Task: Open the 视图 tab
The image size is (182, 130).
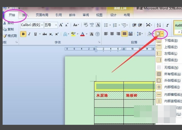Action: coord(99,15)
